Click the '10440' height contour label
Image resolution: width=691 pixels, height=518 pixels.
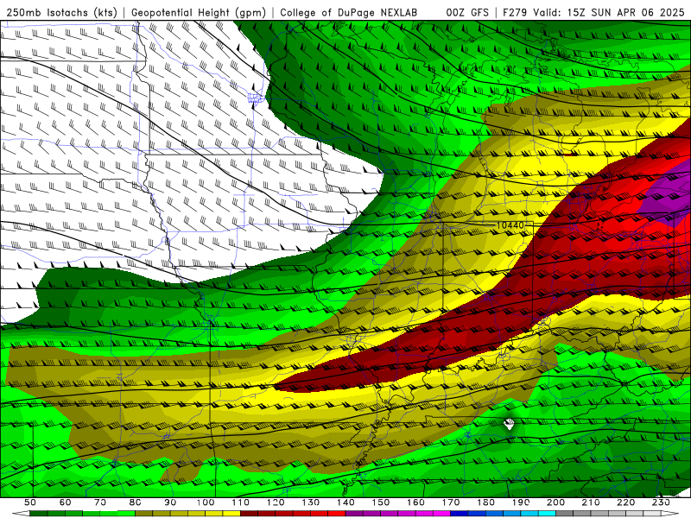(510, 225)
